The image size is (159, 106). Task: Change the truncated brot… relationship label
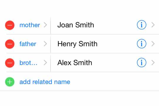click(x=28, y=63)
